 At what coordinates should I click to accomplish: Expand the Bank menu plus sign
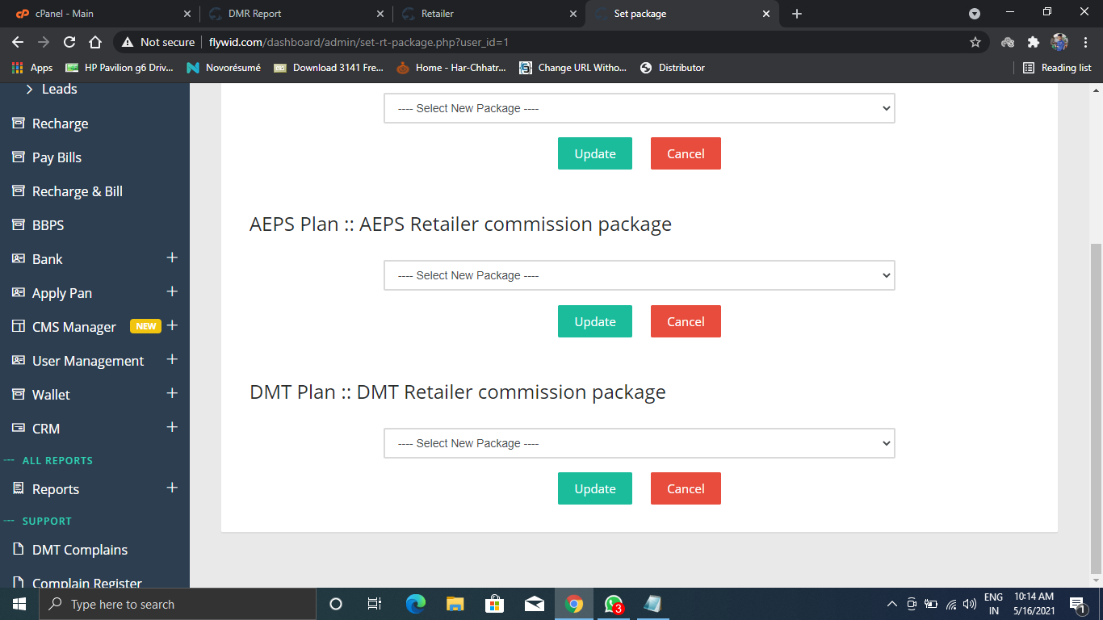pos(171,258)
